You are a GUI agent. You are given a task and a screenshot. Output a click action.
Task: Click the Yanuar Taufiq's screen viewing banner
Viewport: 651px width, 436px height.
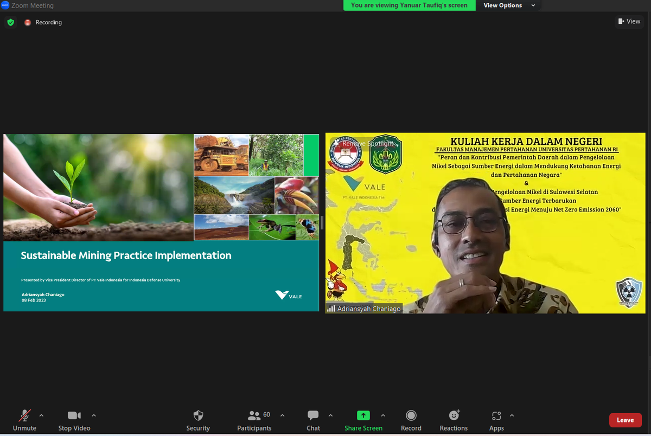pos(409,5)
